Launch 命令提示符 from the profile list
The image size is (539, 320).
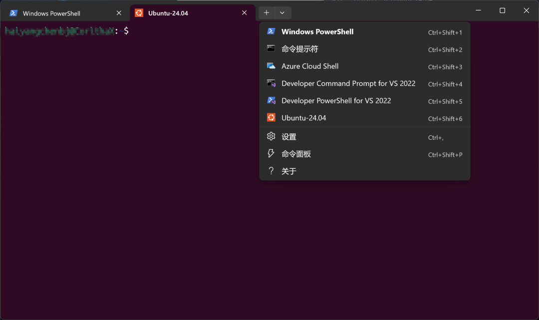[365, 49]
